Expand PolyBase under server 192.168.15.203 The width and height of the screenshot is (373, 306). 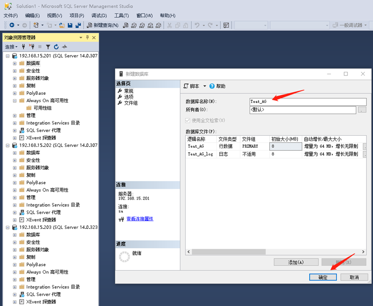[15, 265]
